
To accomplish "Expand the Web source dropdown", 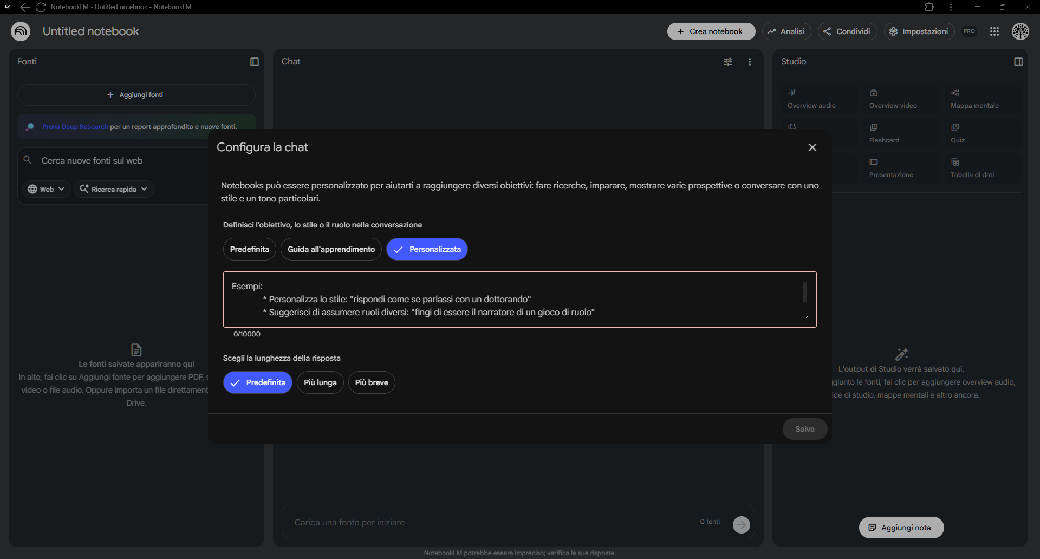I will 47,189.
